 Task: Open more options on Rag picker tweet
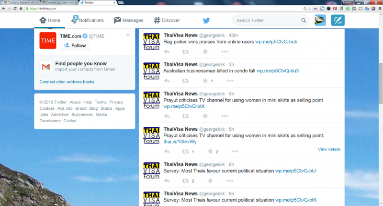click(225, 52)
